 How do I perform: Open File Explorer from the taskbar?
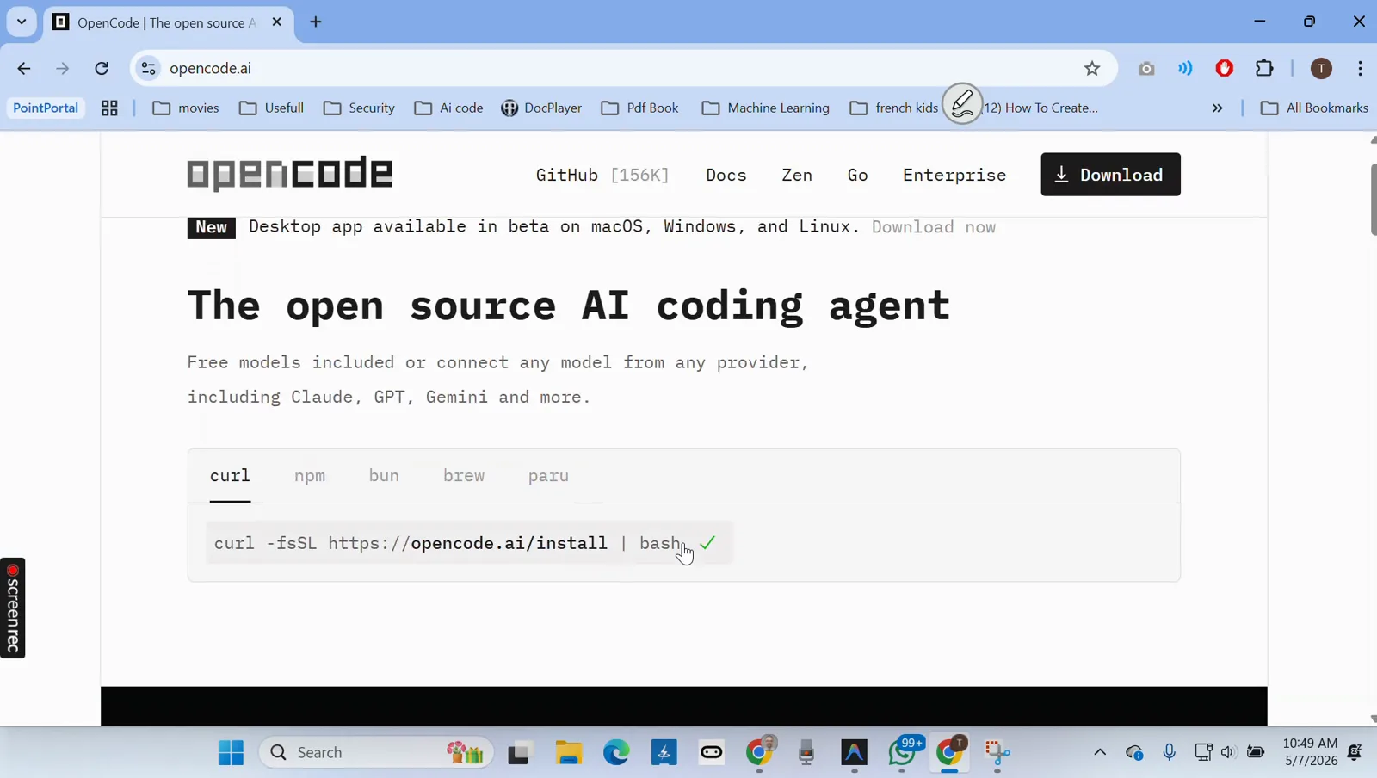(x=569, y=752)
